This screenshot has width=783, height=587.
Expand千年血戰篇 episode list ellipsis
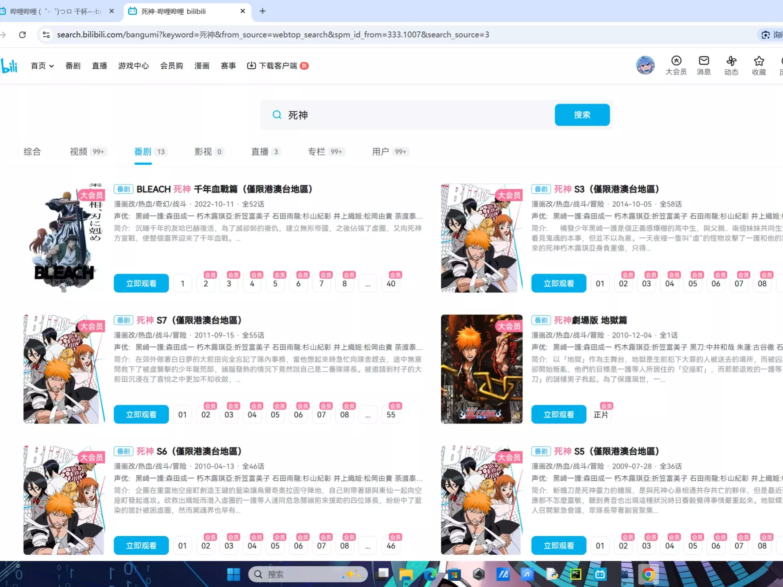point(368,284)
